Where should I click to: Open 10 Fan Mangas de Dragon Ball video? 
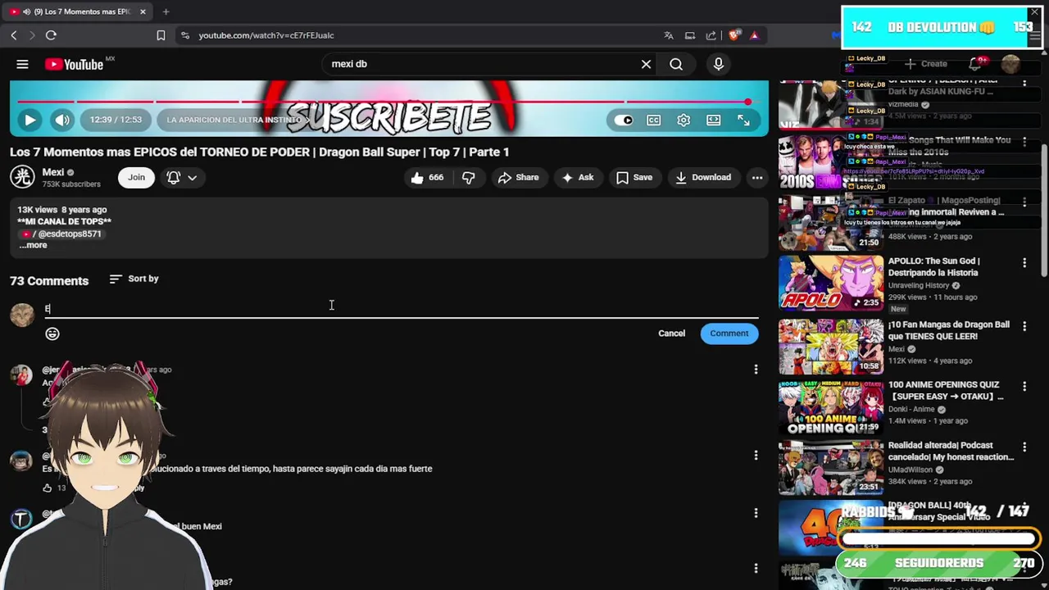click(831, 346)
